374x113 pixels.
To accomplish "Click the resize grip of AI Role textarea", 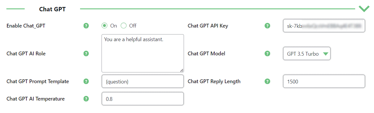I will click(181, 70).
